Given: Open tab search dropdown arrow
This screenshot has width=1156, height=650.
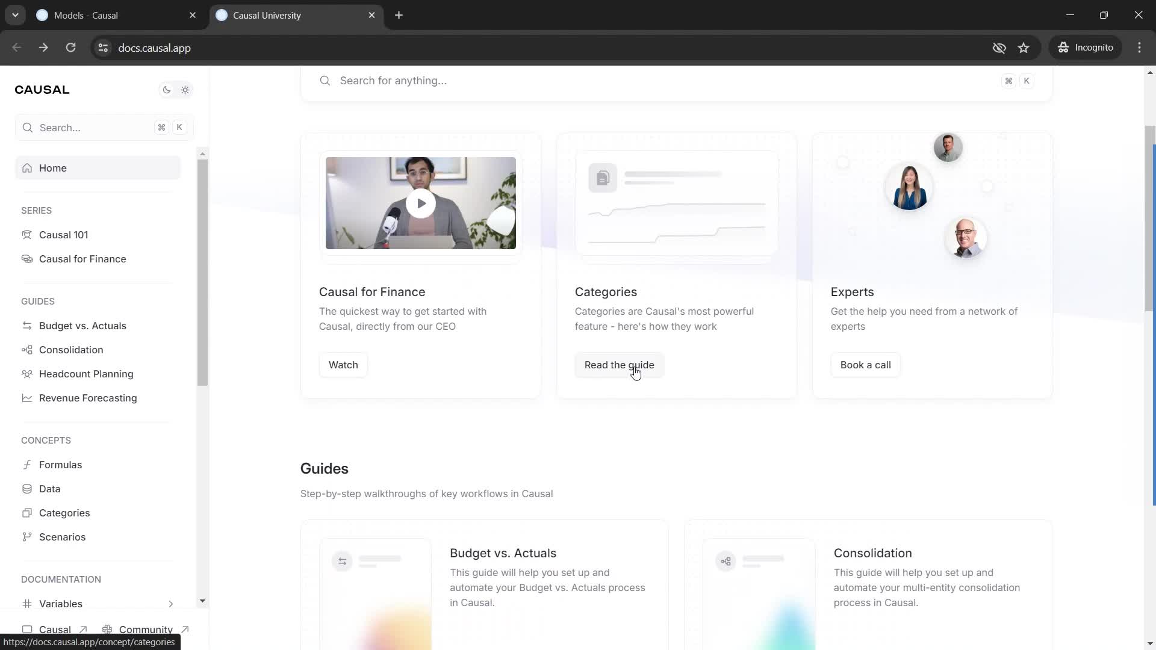Looking at the screenshot, I should [15, 15].
